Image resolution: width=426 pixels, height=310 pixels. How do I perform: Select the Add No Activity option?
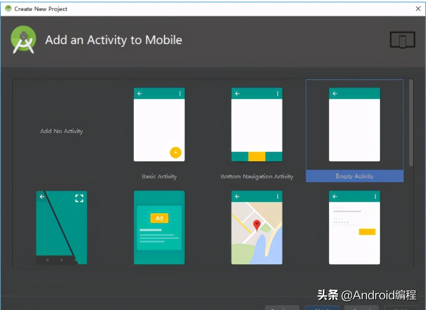(x=61, y=131)
